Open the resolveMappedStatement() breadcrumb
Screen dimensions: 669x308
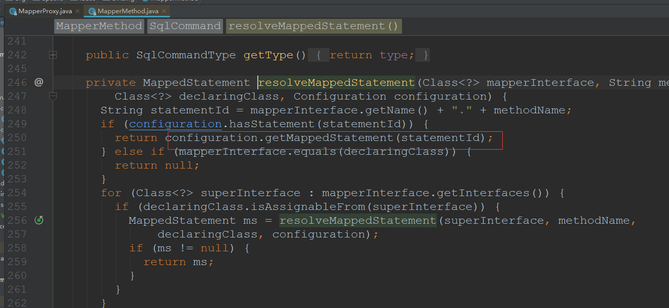coord(314,26)
